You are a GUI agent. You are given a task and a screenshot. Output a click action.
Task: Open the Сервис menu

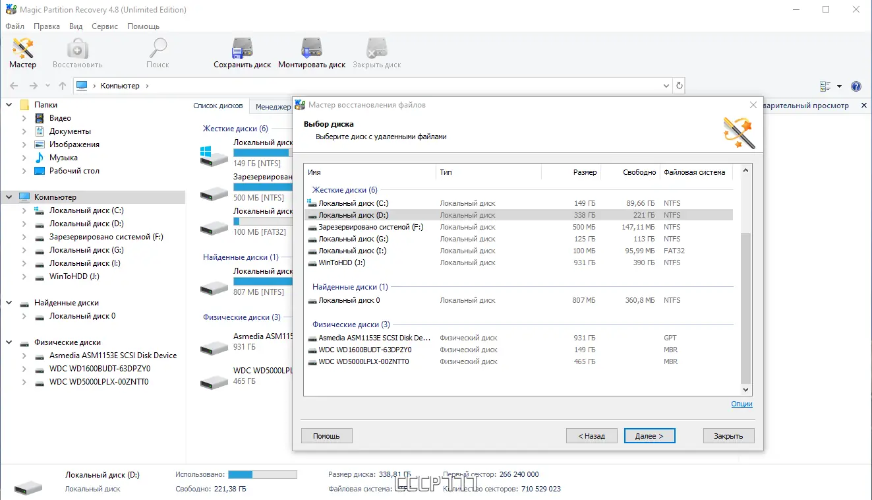click(105, 26)
